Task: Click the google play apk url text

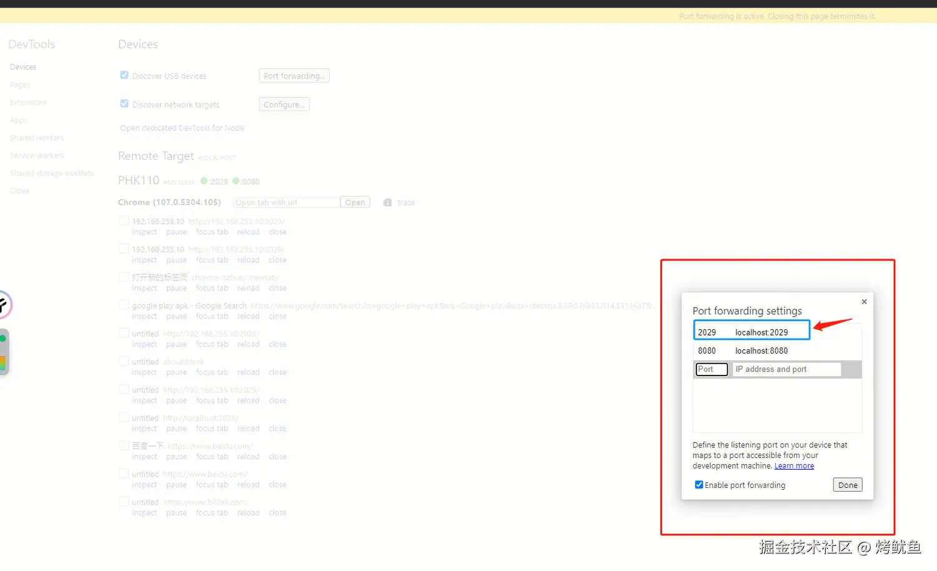Action: (x=452, y=305)
